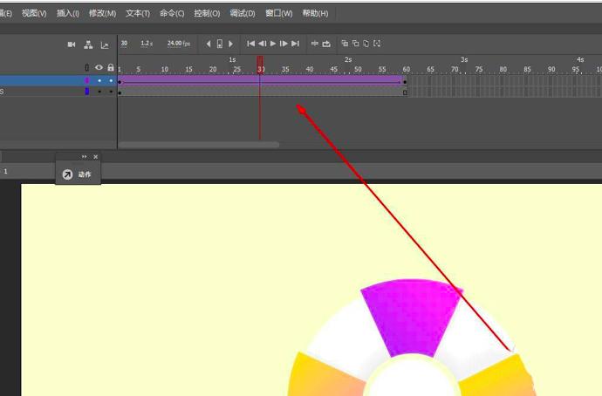
Task: Lock all layers via padlock header
Action: pyautogui.click(x=111, y=67)
